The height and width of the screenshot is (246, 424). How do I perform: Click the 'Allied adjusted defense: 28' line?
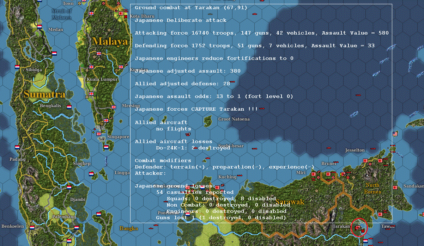tap(182, 84)
